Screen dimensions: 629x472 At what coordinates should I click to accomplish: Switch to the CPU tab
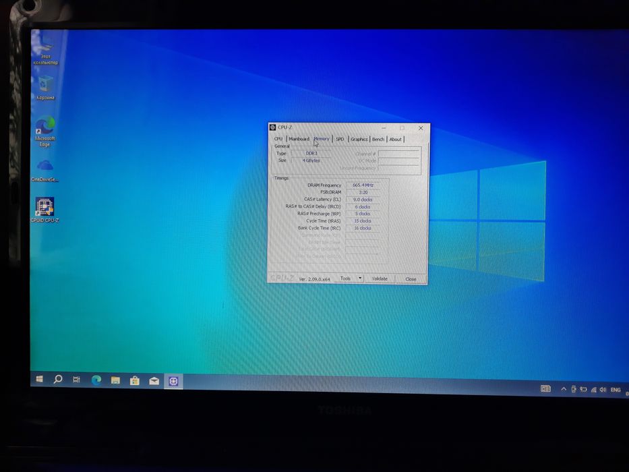(x=278, y=139)
